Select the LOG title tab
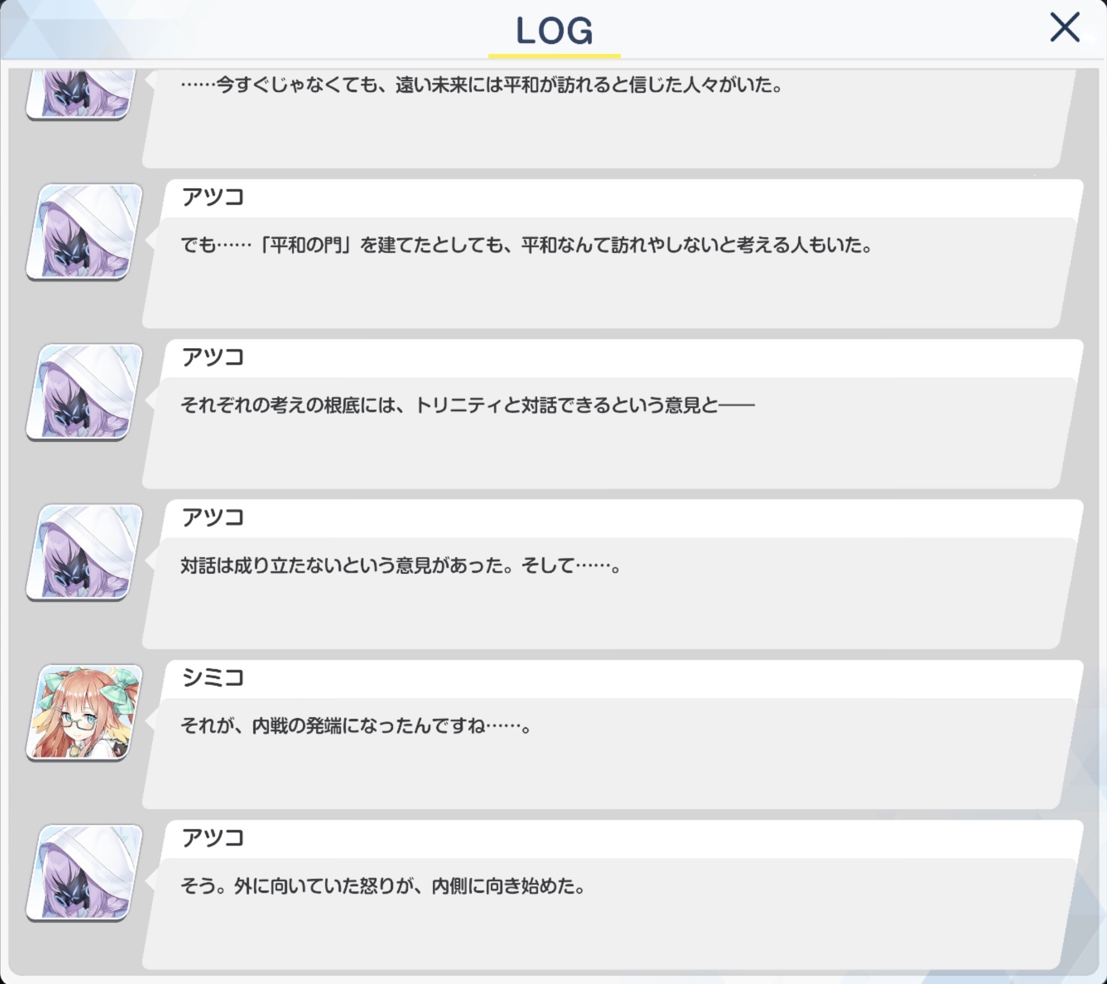The width and height of the screenshot is (1107, 984). pos(554,30)
